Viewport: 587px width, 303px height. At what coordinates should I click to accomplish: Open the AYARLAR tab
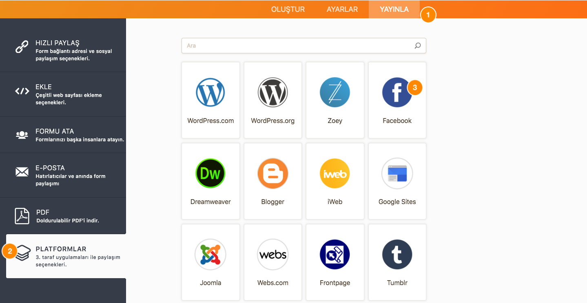(x=342, y=9)
